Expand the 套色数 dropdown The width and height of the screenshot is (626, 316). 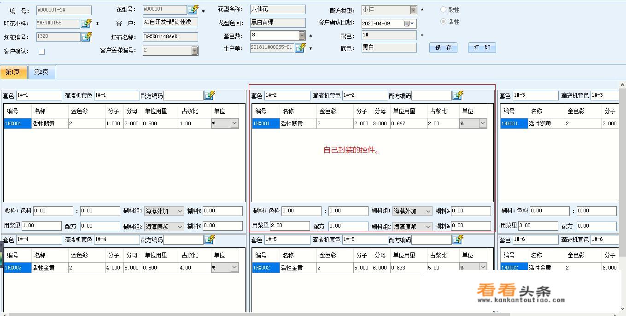coord(302,35)
